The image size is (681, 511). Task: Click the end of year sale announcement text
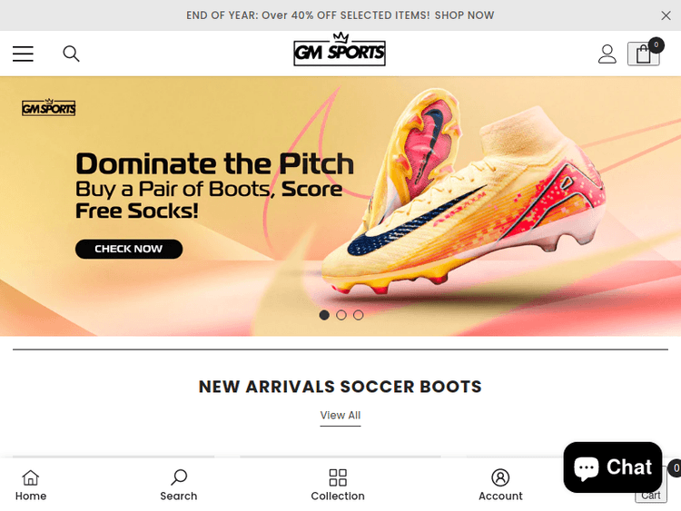(340, 15)
